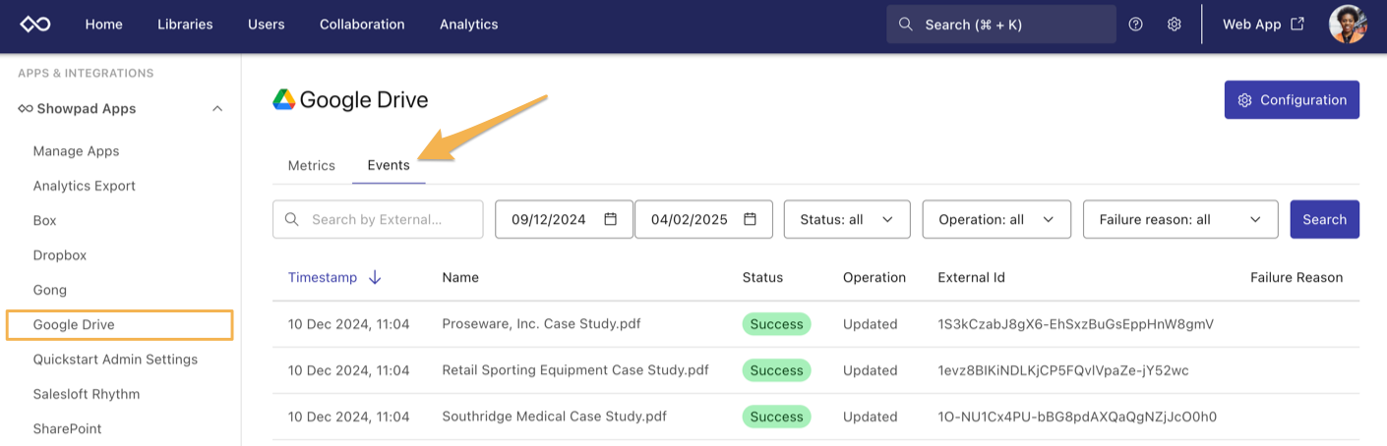Open Analytics in top navigation
The width and height of the screenshot is (1387, 446).
pos(468,25)
